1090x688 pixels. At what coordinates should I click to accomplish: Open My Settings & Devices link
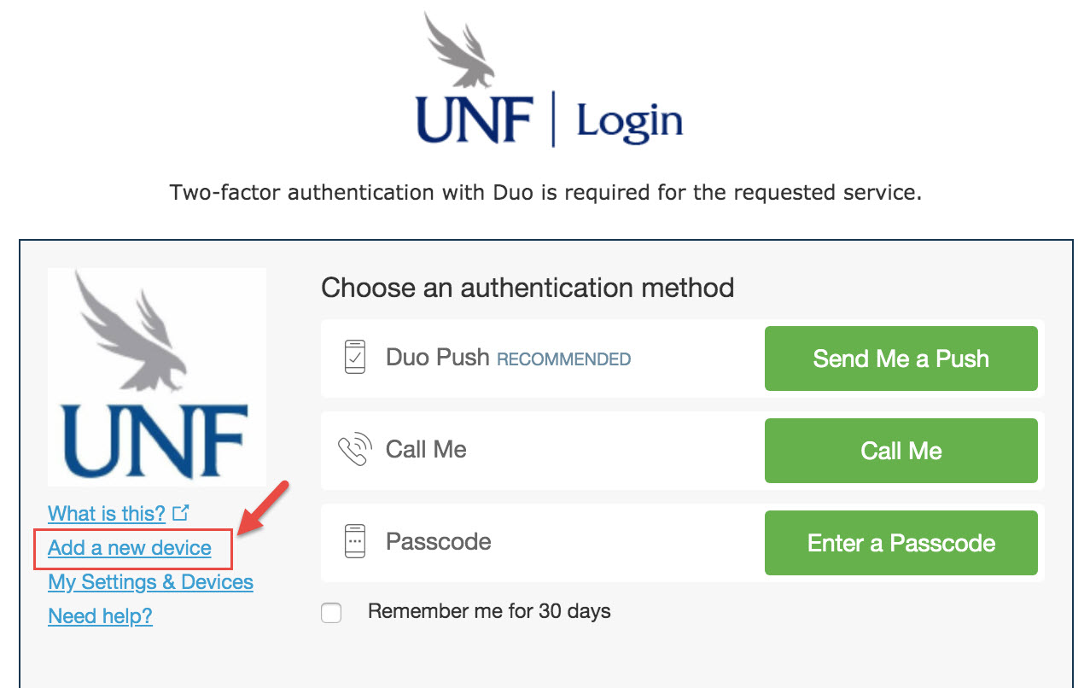pyautogui.click(x=150, y=582)
